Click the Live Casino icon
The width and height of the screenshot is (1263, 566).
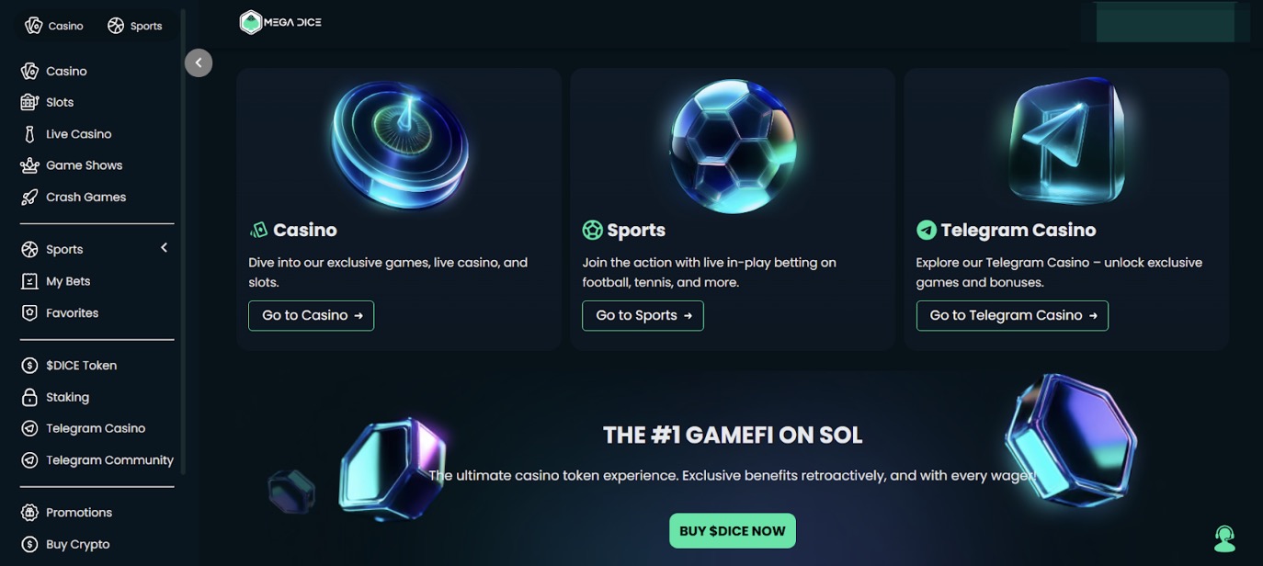pyautogui.click(x=29, y=134)
